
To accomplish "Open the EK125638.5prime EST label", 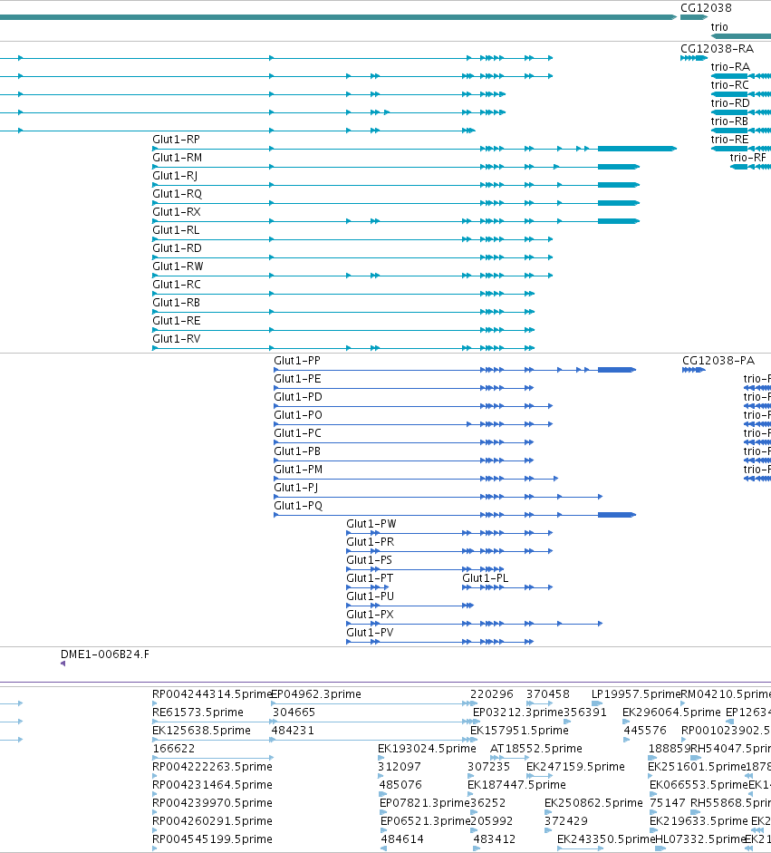I will 201,730.
